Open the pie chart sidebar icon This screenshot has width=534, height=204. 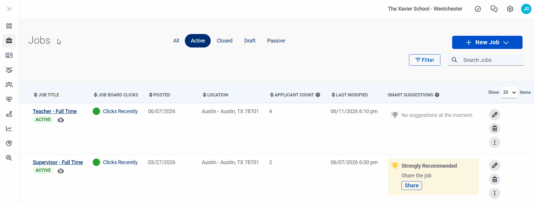click(9, 143)
